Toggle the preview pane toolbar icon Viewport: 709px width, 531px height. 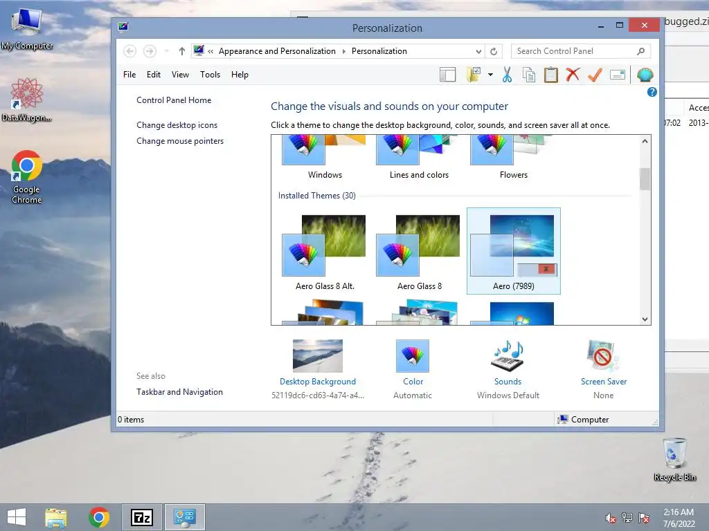click(448, 75)
